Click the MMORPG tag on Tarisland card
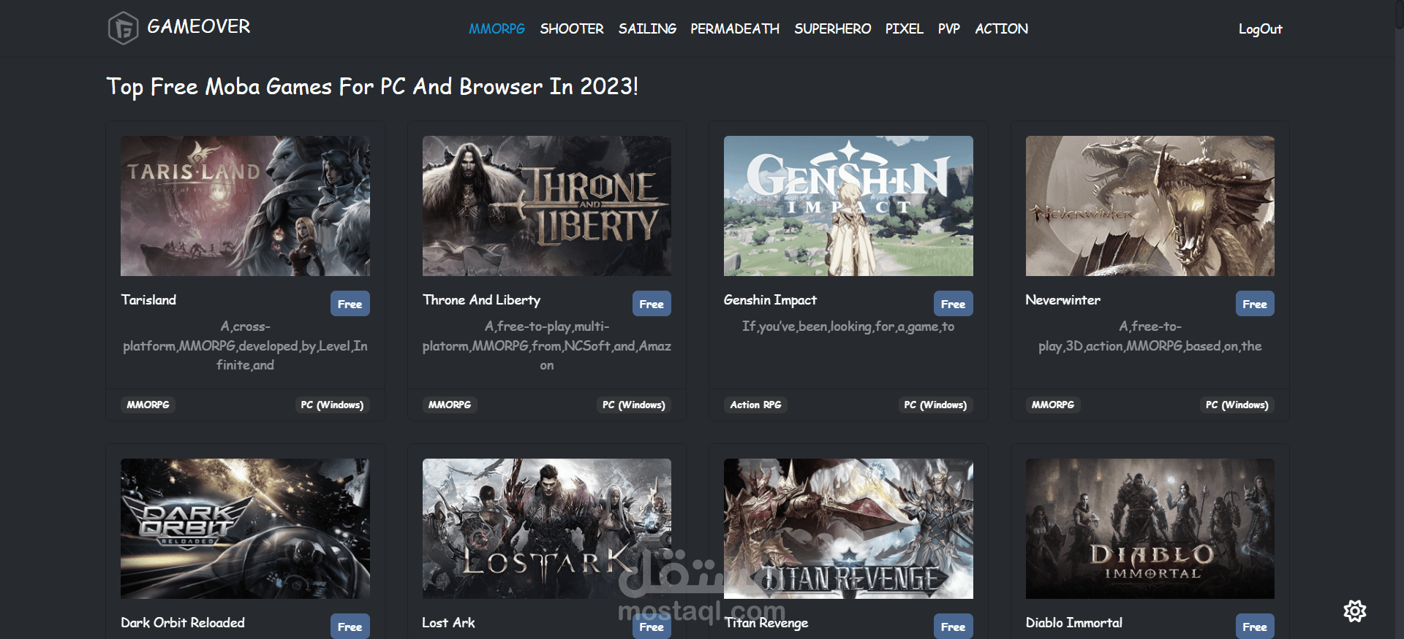The height and width of the screenshot is (639, 1404). 148,405
